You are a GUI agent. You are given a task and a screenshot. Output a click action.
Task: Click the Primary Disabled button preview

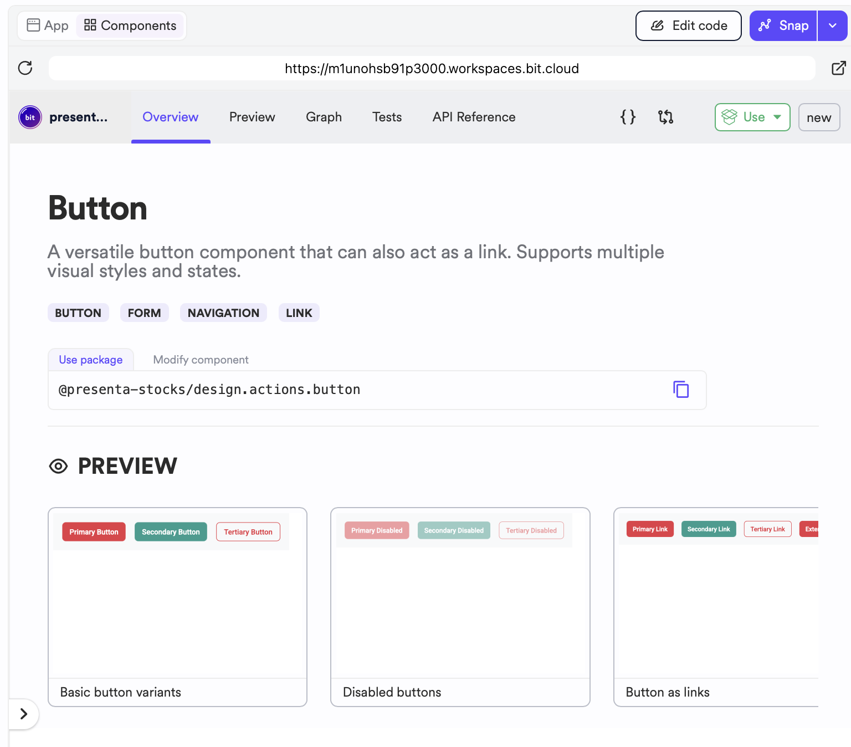377,530
